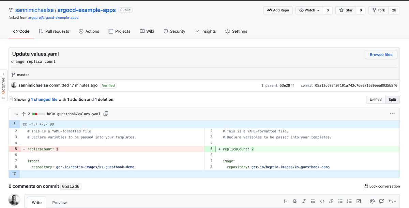Copy helm-guestbook/values.yaml file path icon

106,114
